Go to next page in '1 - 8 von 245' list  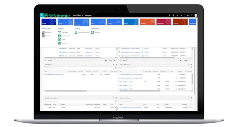(x=115, y=60)
